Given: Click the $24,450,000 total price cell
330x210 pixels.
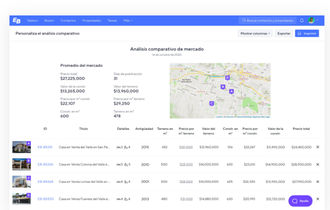Looking at the screenshot, I should tap(301, 147).
